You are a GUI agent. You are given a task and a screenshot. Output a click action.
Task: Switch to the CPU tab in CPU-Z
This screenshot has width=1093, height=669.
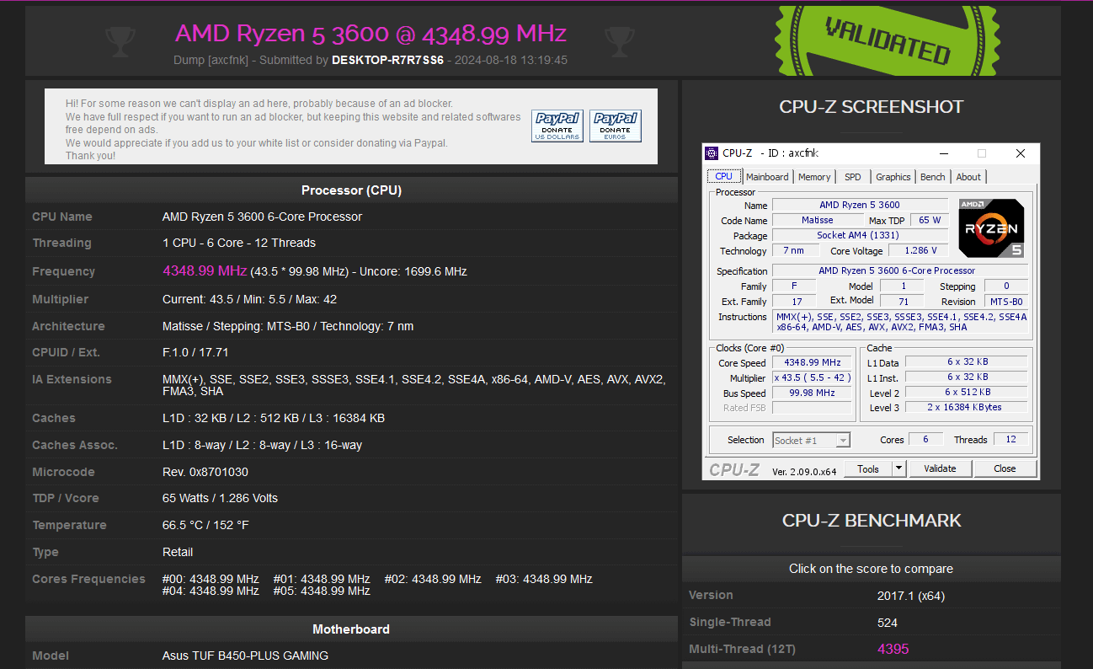pos(724,177)
